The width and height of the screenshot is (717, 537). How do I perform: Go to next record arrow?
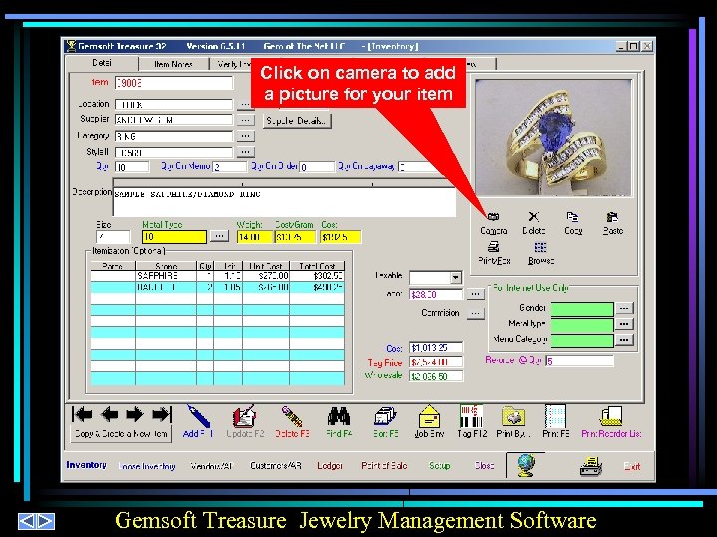pos(134,414)
